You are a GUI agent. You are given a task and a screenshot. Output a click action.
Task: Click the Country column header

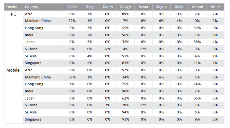tap(43, 7)
